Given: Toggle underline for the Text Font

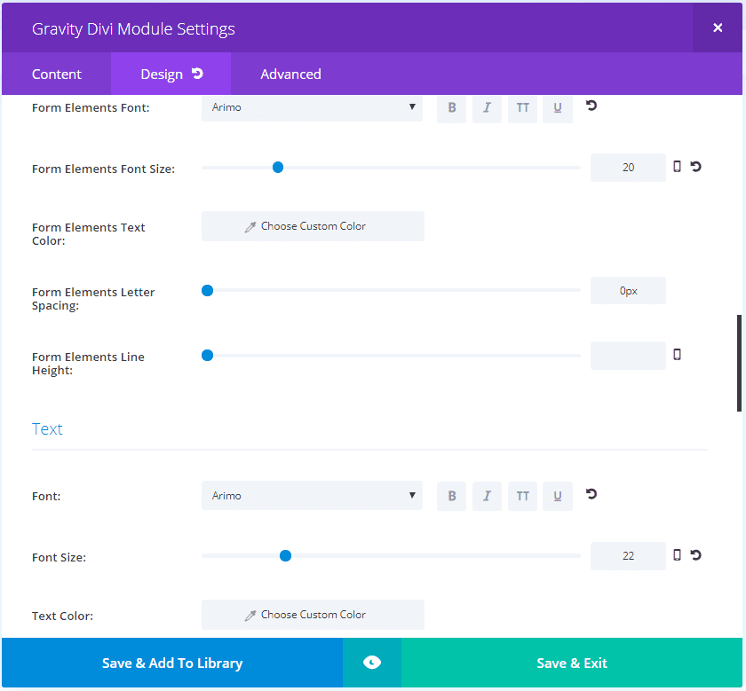Looking at the screenshot, I should tap(558, 496).
